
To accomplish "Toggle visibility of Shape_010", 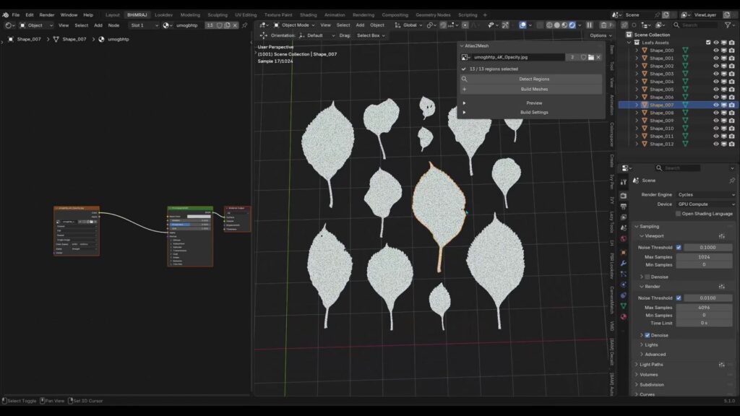I will [716, 129].
